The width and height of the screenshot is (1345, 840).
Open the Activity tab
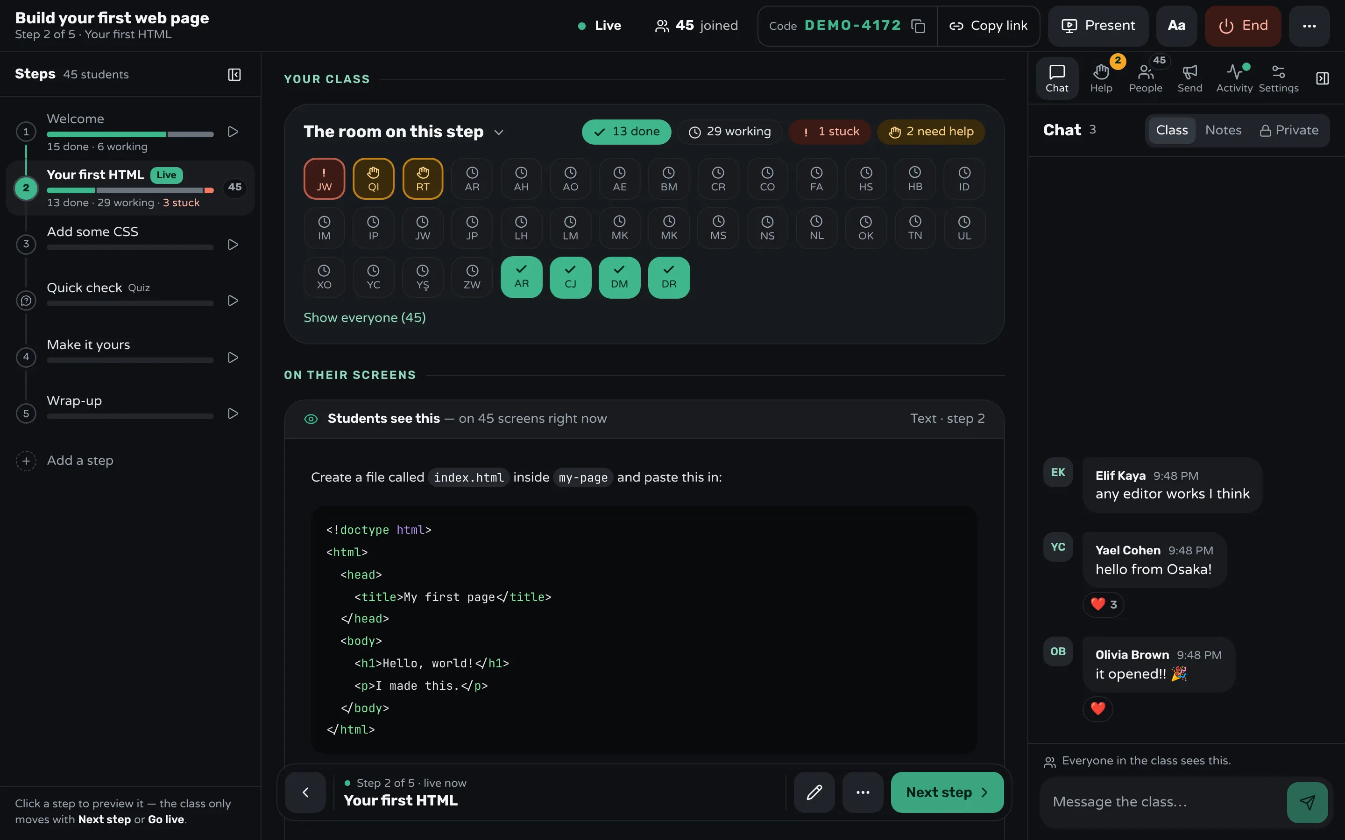coord(1234,79)
